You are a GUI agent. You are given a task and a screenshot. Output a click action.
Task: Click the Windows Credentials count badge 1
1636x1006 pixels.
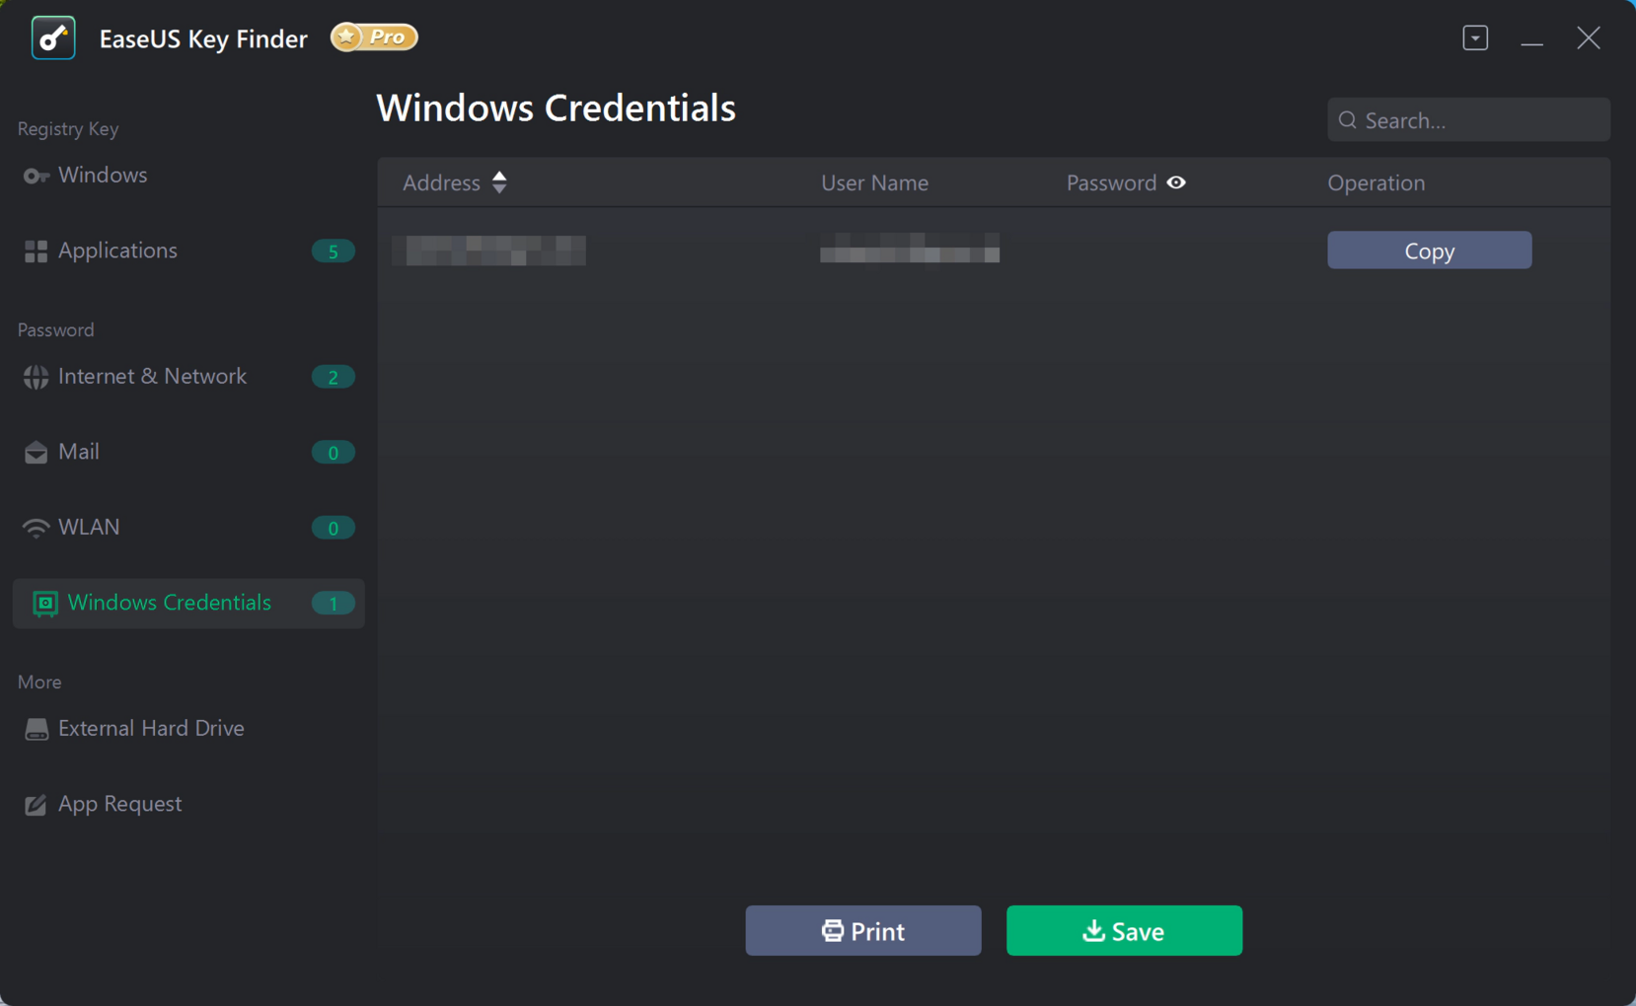click(x=333, y=604)
